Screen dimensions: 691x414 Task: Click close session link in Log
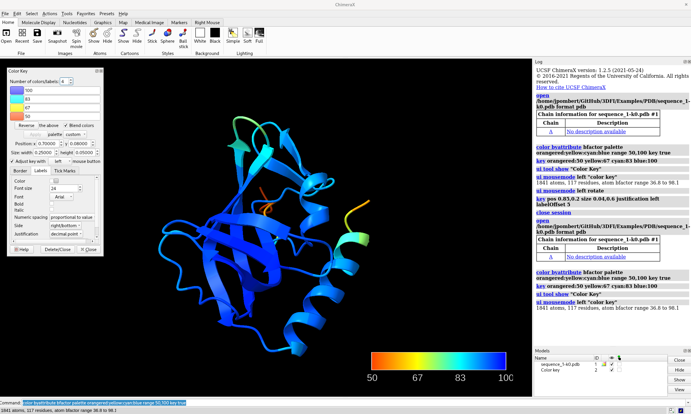(554, 213)
